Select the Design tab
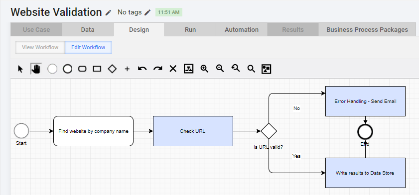The width and height of the screenshot is (419, 195). click(x=139, y=30)
